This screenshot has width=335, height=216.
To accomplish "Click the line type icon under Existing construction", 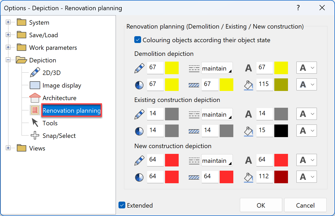I will (x=194, y=114).
